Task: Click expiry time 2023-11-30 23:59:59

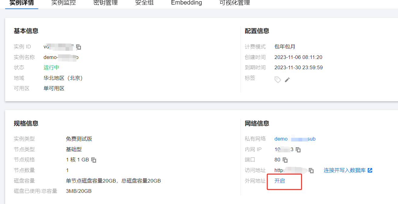Action: click(298, 67)
